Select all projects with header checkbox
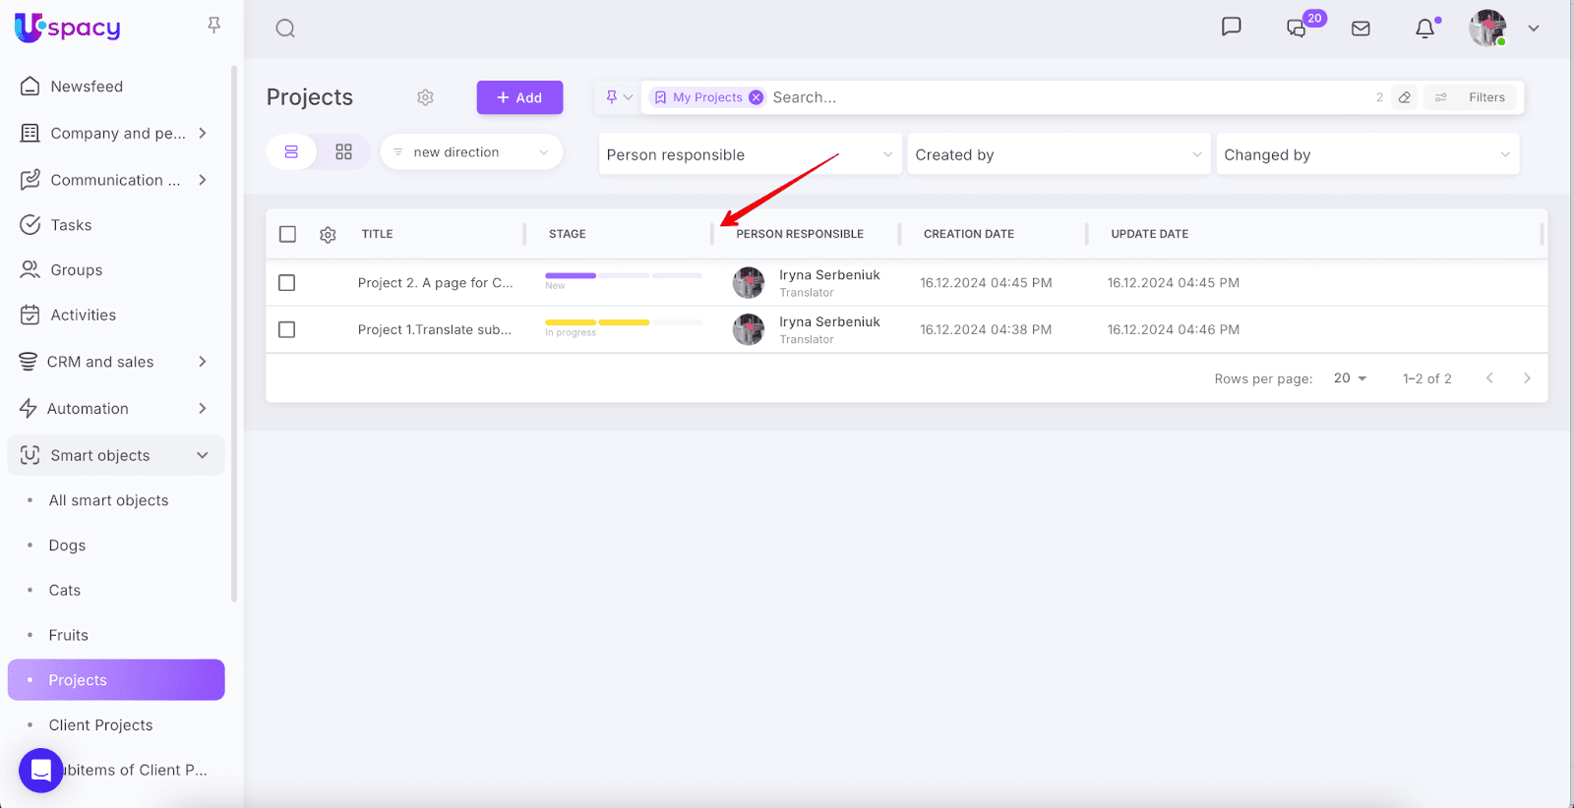Screen dimensions: 1574x808 coord(287,234)
